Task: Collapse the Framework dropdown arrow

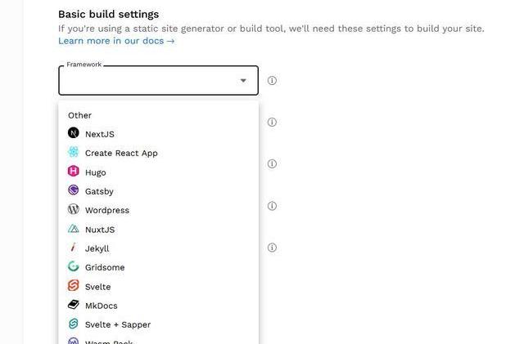Action: click(x=243, y=80)
